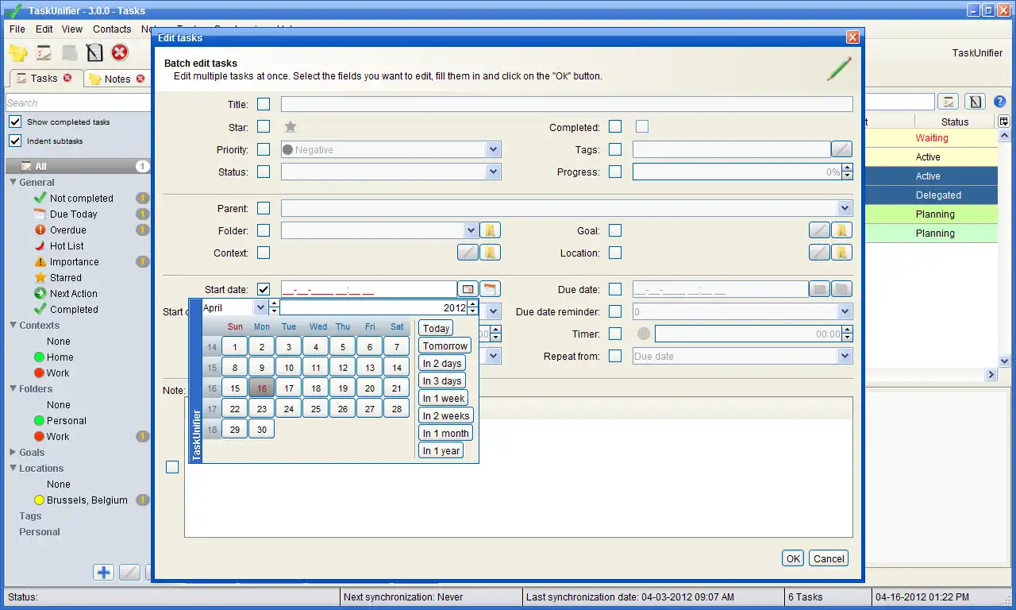The image size is (1016, 610).
Task: Increase Progress percentage with up arrow
Action: pos(848,168)
